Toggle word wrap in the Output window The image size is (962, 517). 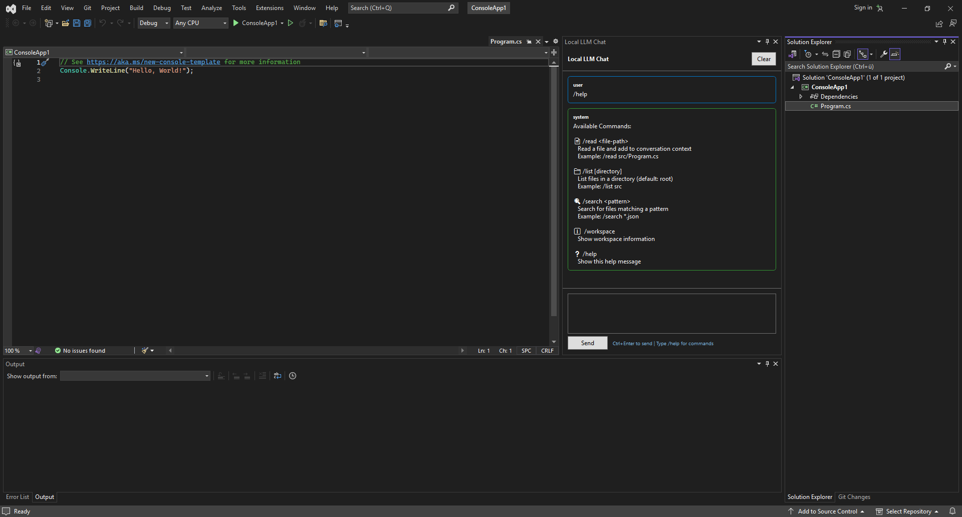click(x=278, y=376)
